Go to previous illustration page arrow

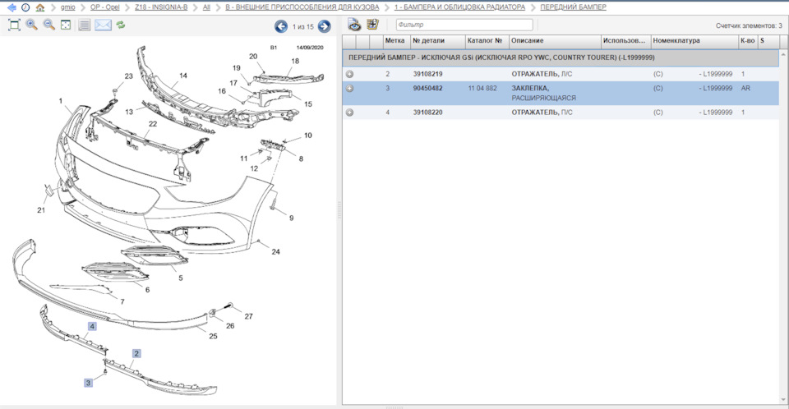point(281,26)
